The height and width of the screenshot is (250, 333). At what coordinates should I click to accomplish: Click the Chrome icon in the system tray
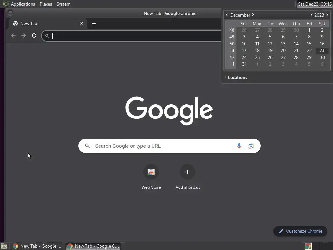coord(308,246)
